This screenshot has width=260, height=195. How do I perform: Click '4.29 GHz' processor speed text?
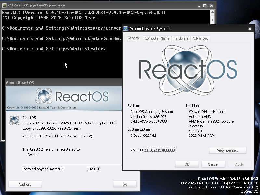(196, 131)
